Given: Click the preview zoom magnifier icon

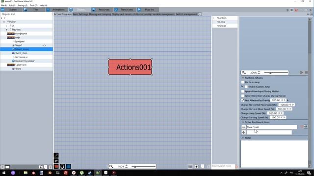Looking at the screenshot, I should 243,72.
